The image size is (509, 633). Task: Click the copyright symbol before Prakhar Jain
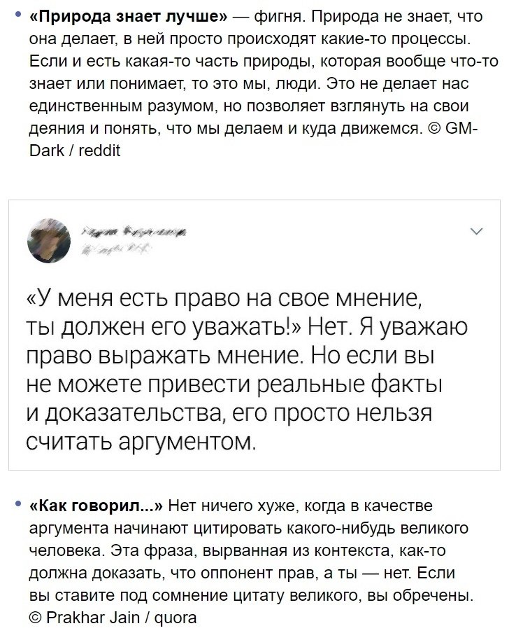[37, 618]
